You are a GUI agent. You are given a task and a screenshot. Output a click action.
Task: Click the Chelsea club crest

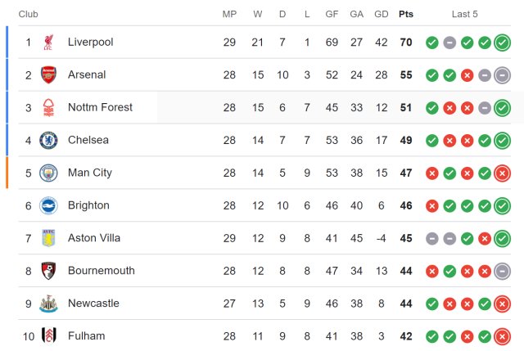click(48, 140)
